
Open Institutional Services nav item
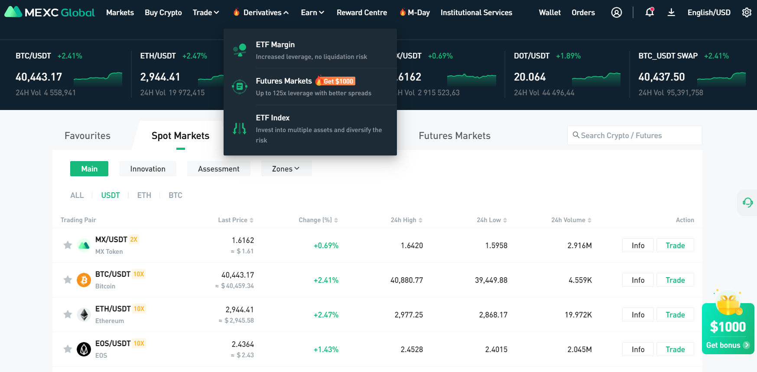476,13
